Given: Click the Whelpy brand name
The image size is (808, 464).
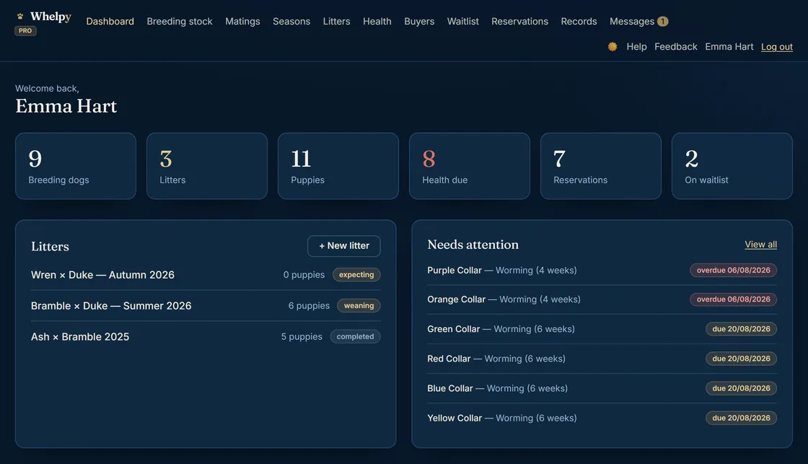Looking at the screenshot, I should pyautogui.click(x=50, y=17).
